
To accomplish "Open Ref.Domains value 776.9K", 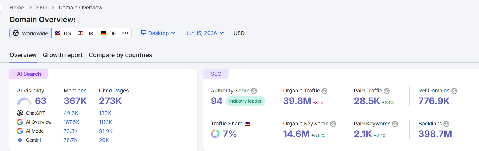I will (x=434, y=101).
